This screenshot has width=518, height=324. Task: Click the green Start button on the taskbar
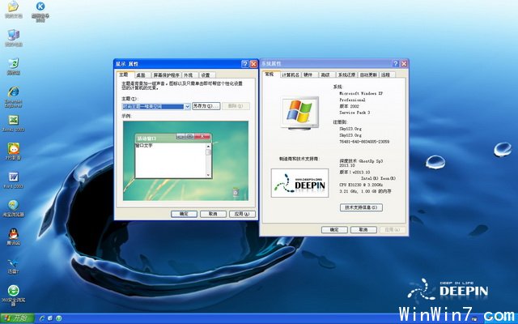(17, 318)
